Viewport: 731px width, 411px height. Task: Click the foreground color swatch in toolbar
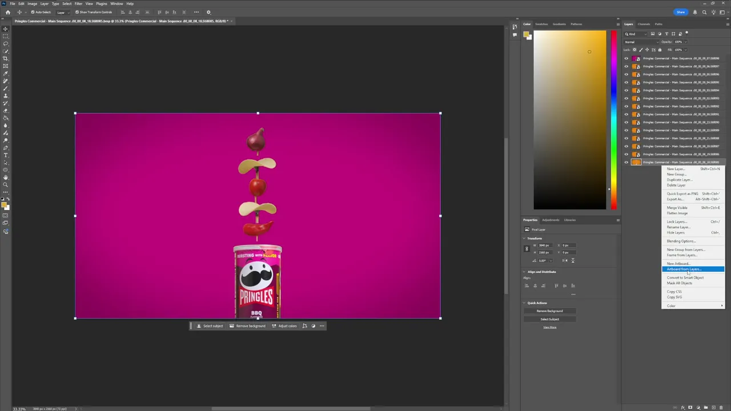pyautogui.click(x=5, y=205)
